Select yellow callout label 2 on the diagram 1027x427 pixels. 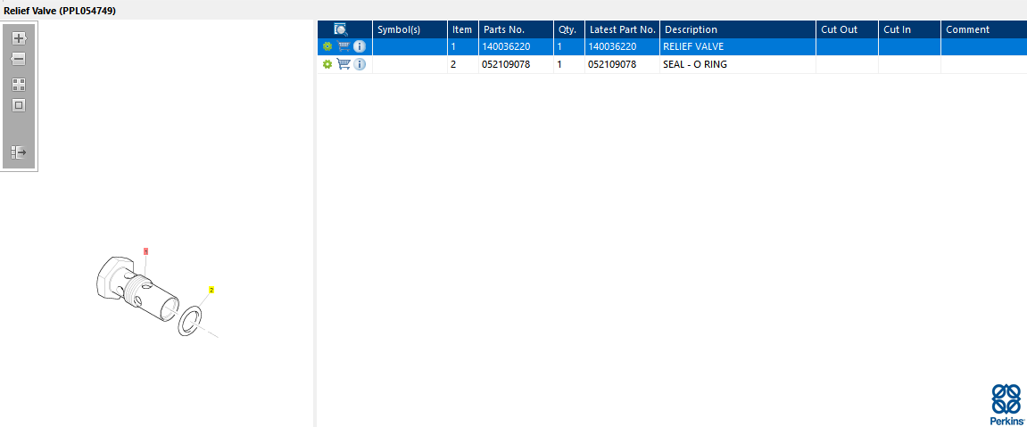(x=211, y=289)
